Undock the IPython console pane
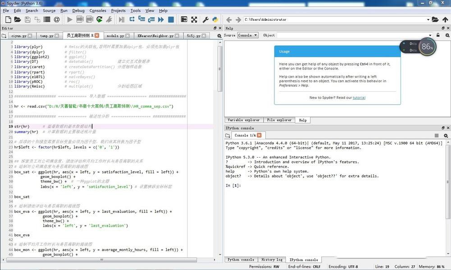 (x=443, y=128)
